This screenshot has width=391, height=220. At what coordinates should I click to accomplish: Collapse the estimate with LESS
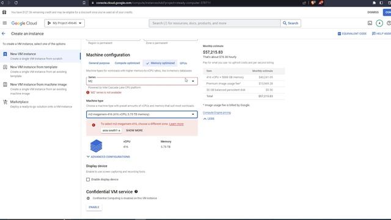click(x=209, y=119)
